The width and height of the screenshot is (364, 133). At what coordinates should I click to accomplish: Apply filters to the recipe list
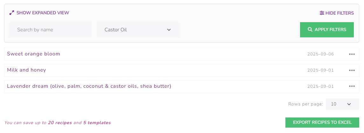coord(327,30)
